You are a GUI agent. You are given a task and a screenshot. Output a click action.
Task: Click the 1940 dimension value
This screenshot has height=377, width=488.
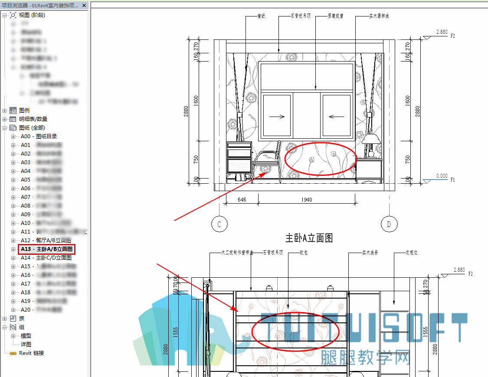[x=307, y=199]
